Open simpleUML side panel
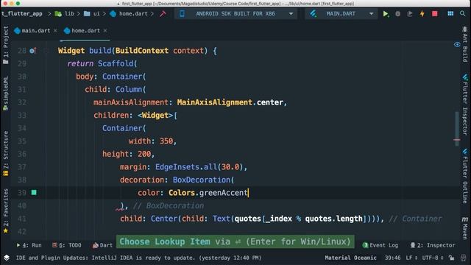Screen dimensions: 471x265 tap(5, 93)
